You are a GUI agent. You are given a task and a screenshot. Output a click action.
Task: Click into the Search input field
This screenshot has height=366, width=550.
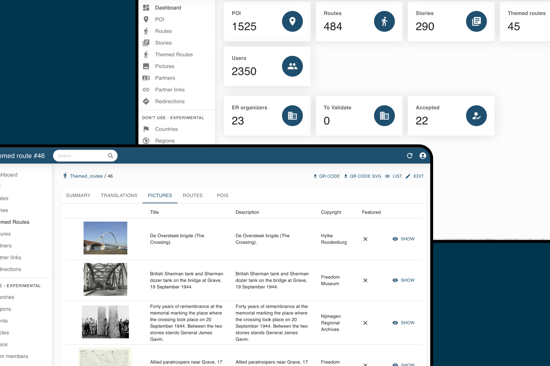[82, 156]
